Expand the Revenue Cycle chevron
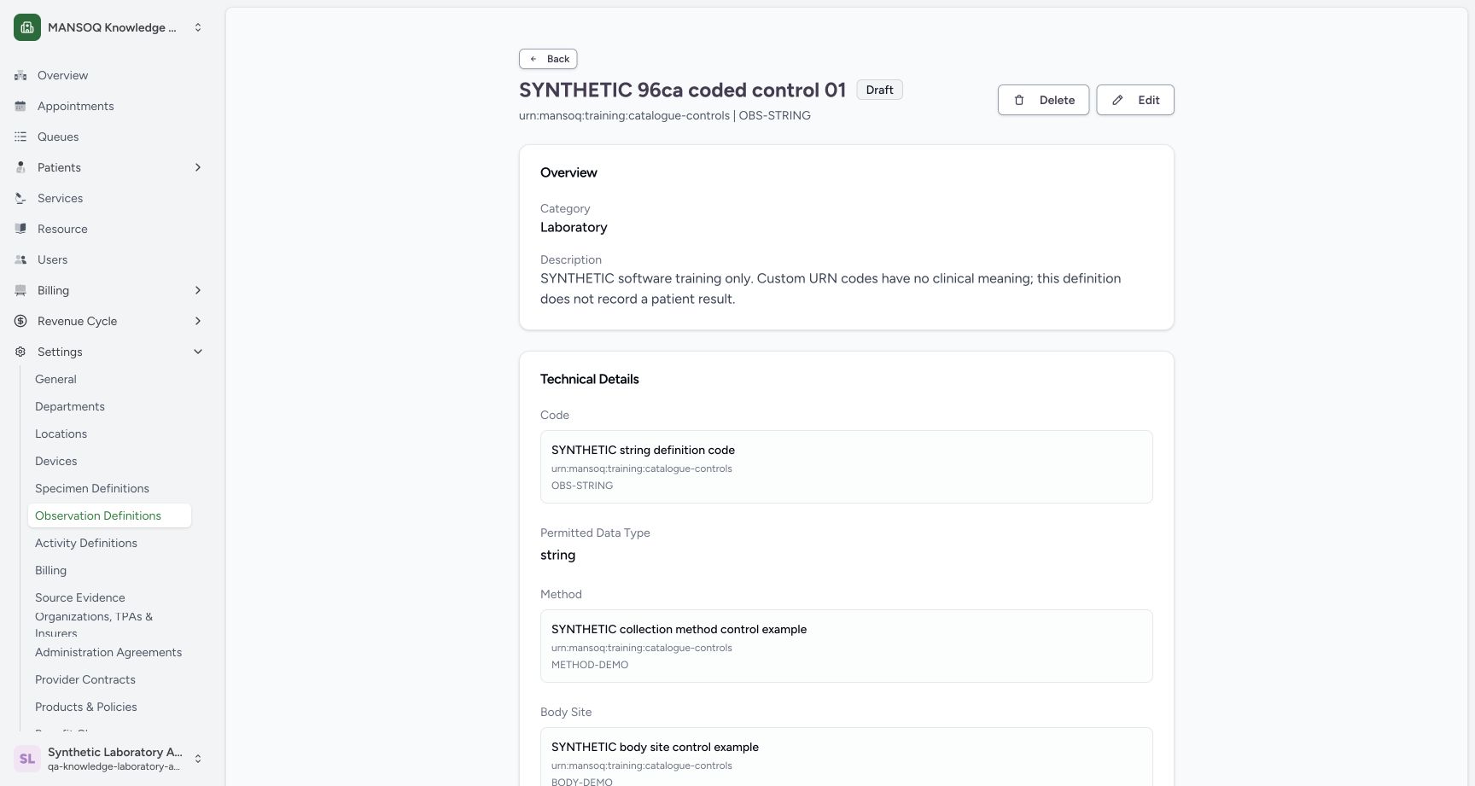This screenshot has height=786, width=1475. click(x=198, y=321)
